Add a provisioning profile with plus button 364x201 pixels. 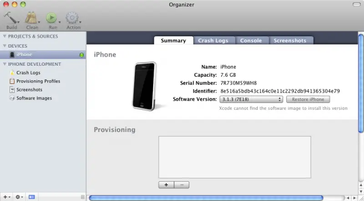pyautogui.click(x=166, y=185)
